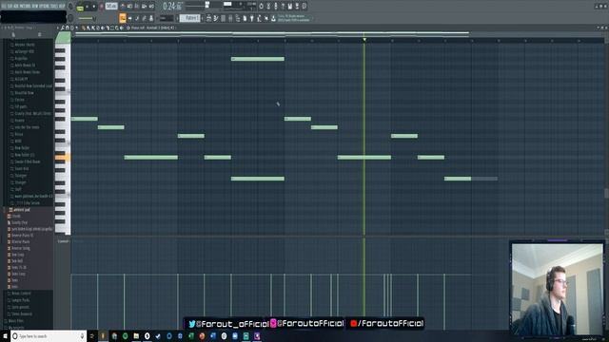
Task: Open the EDIT menu
Action: (10, 7)
